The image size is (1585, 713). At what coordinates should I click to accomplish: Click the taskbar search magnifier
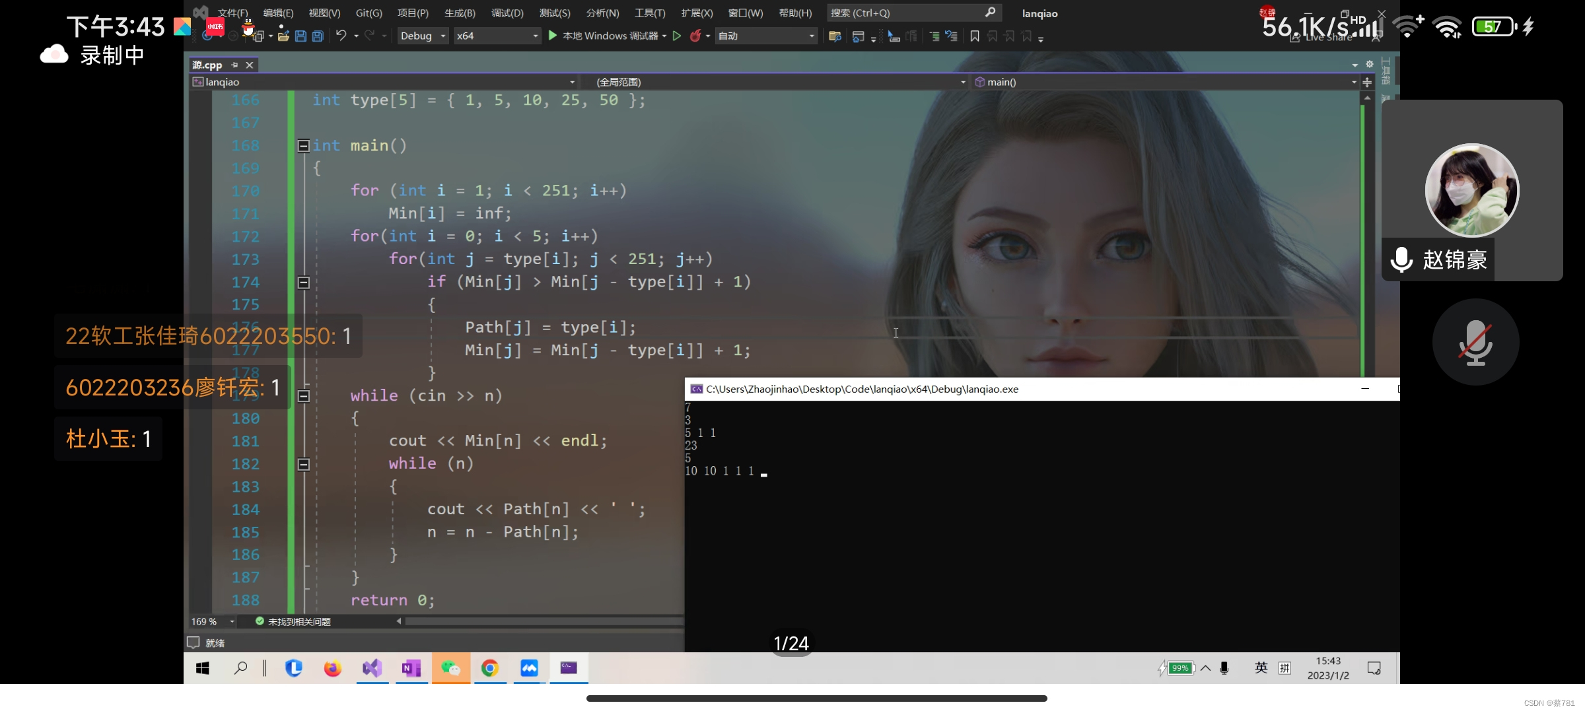coord(240,668)
